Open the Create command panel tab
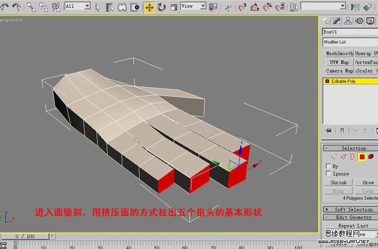Screen dimensions: 378x249 click(326, 21)
